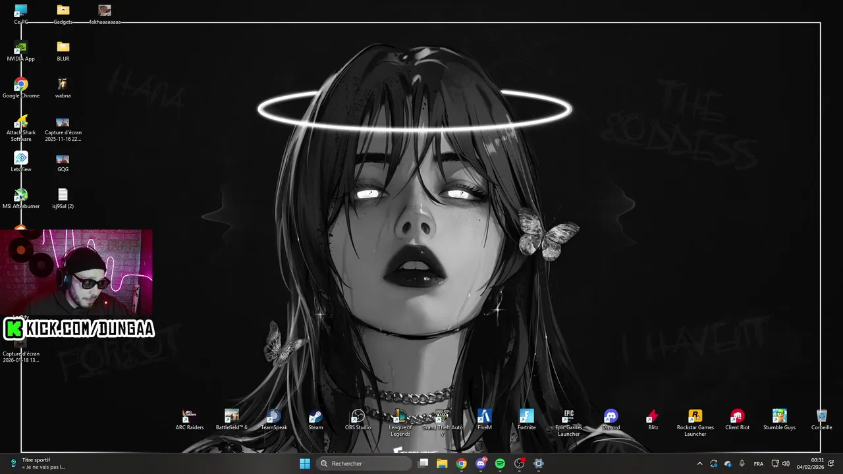Click the sync tray icon
The width and height of the screenshot is (843, 474).
point(714,463)
